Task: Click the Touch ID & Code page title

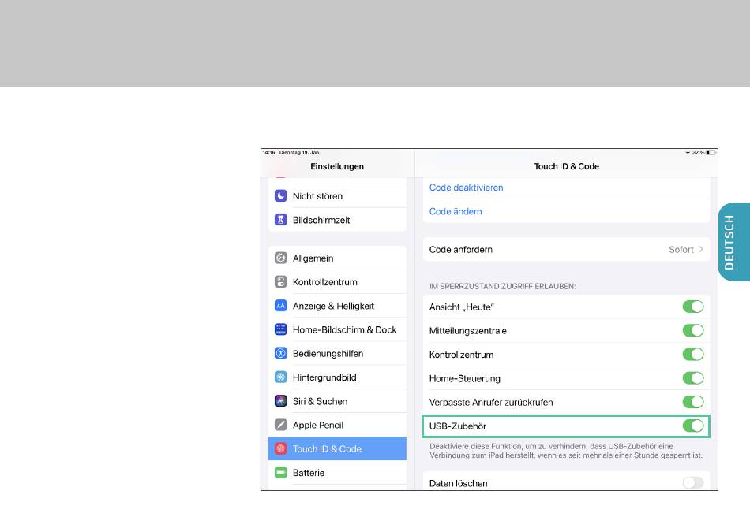Action: (x=566, y=166)
